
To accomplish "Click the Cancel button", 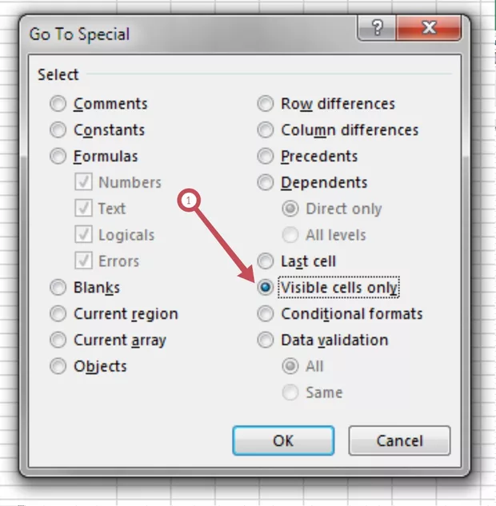I will click(x=399, y=440).
